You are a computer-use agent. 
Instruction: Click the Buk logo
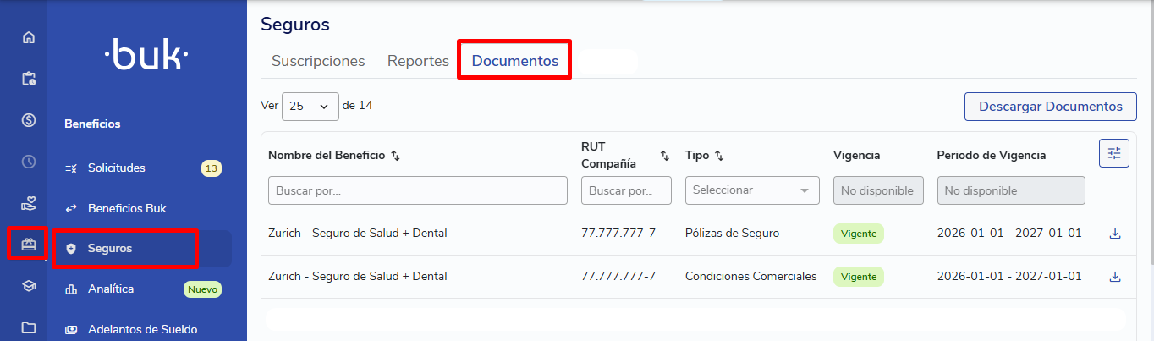pos(146,56)
